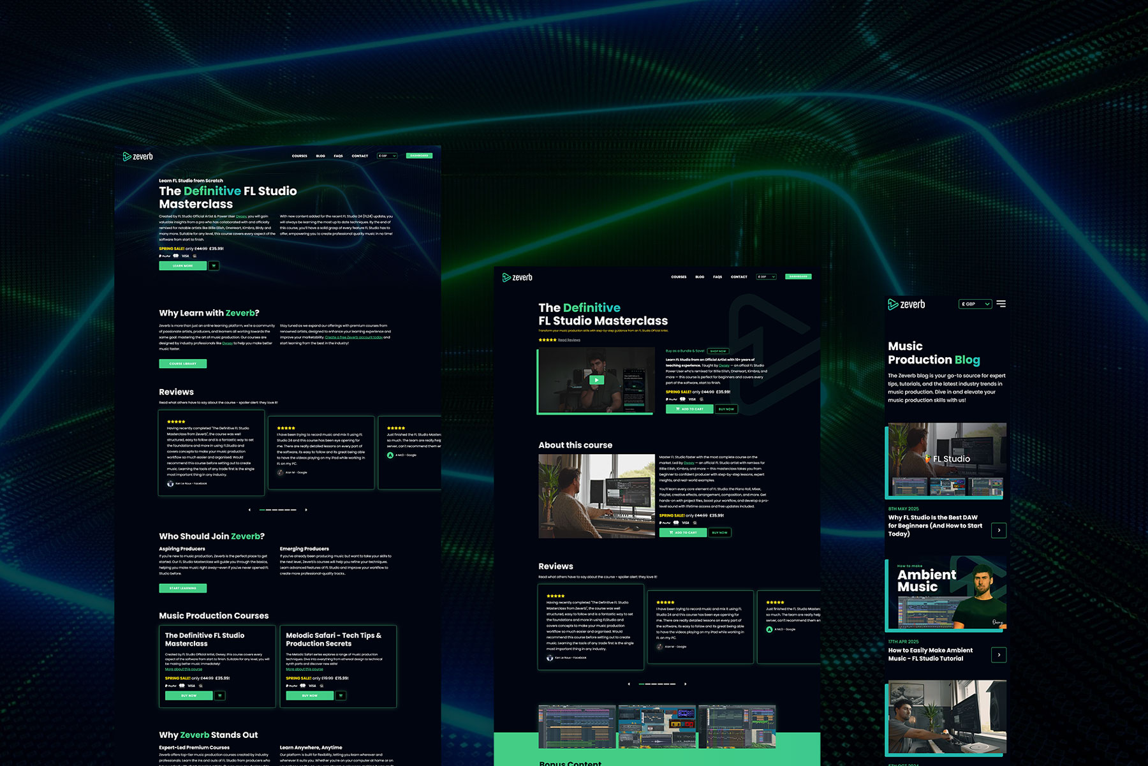Open Blog in the course page navigation
This screenshot has height=766, width=1148.
(700, 277)
